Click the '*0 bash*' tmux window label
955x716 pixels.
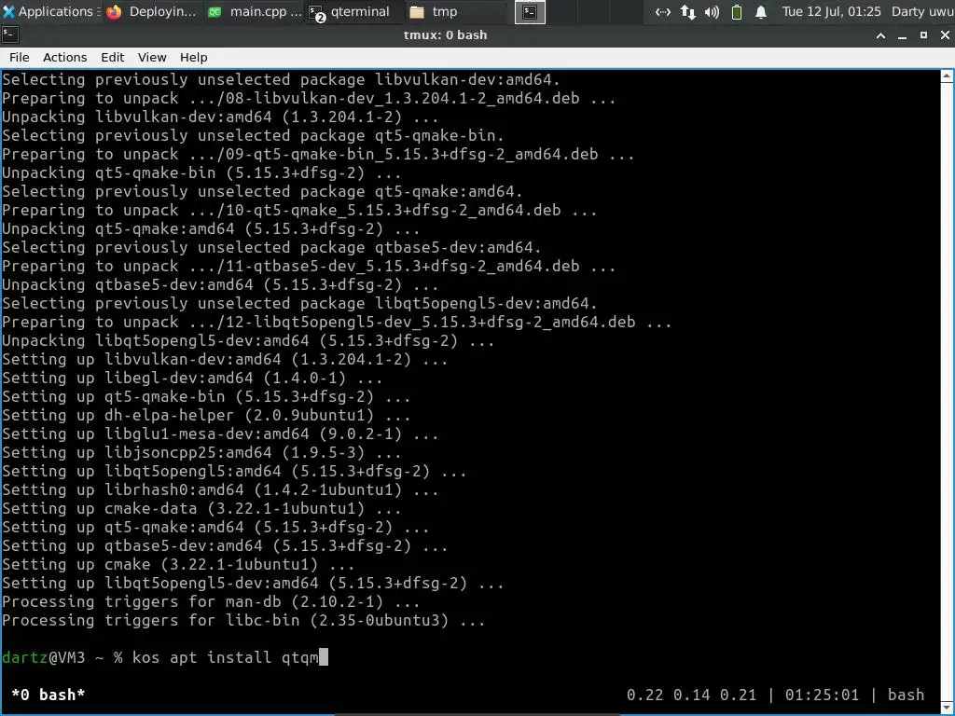(48, 695)
